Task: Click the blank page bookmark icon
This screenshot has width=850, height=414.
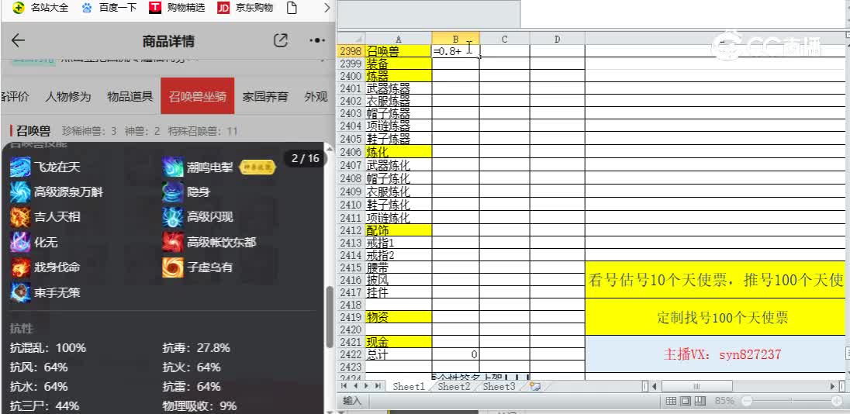Action: pyautogui.click(x=292, y=8)
